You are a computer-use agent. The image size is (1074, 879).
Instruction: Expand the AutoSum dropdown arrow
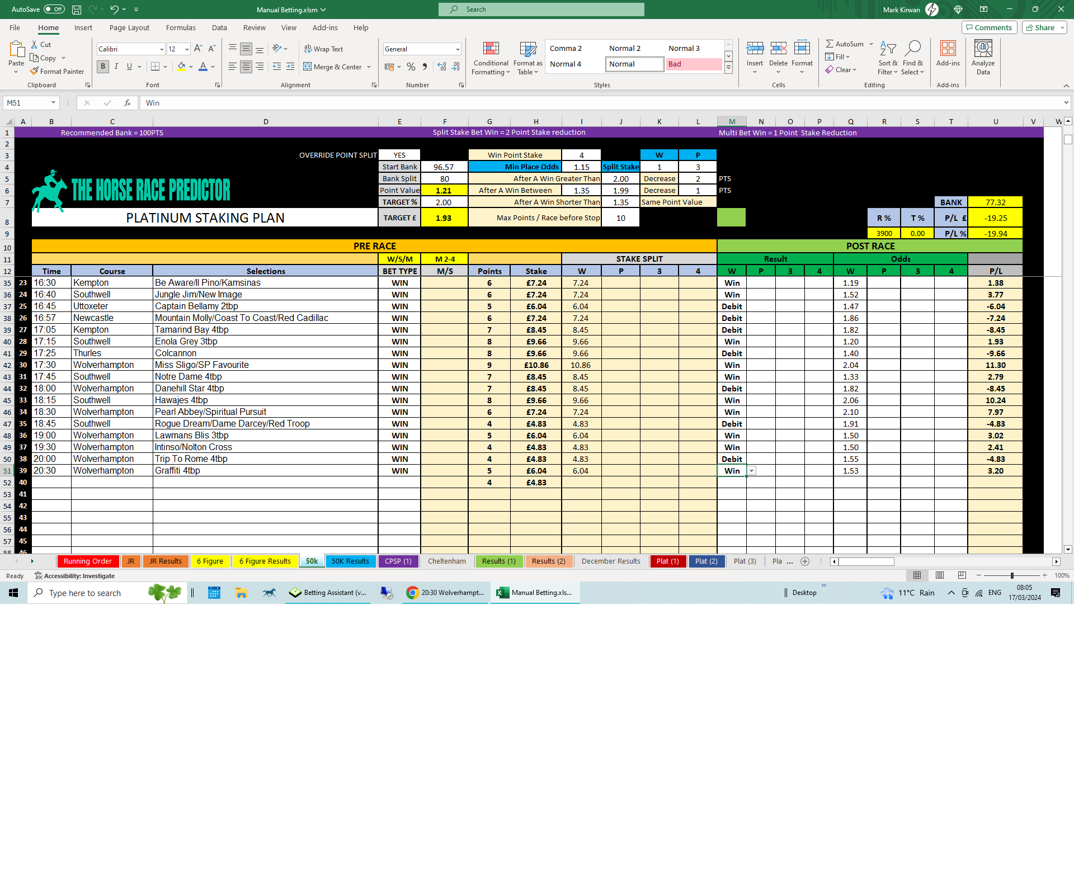click(871, 44)
